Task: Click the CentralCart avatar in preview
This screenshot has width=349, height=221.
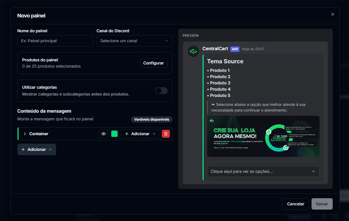Action: point(193,51)
